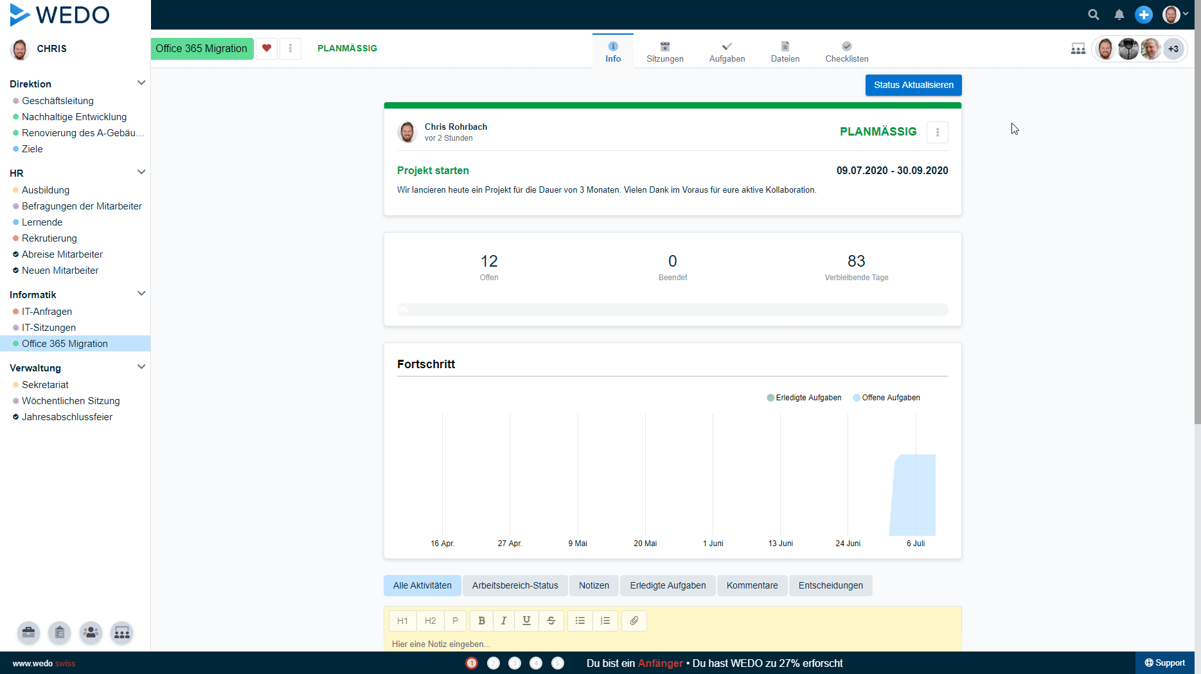This screenshot has width=1201, height=674.
Task: Toggle Offene Aufgaben chart legend
Action: [x=887, y=398]
